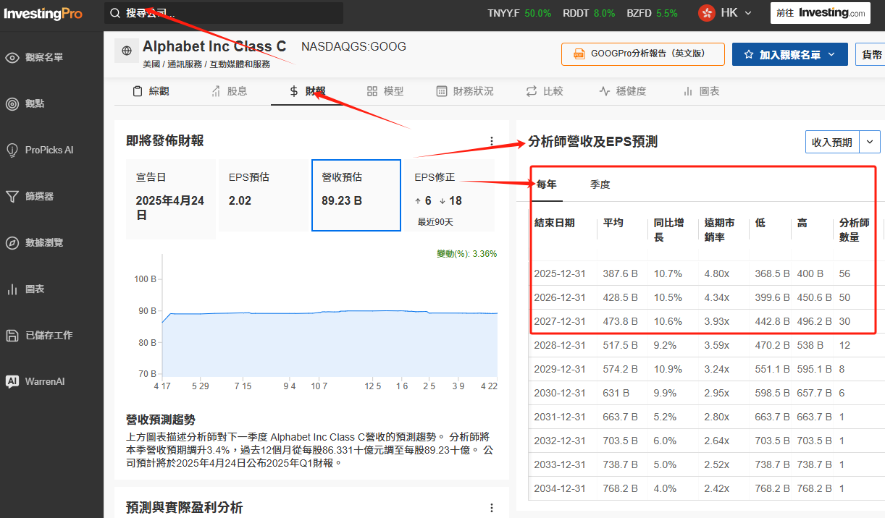Screen dimensions: 885x518
Task: Click the Hong Kong flag icon
Action: (x=707, y=13)
